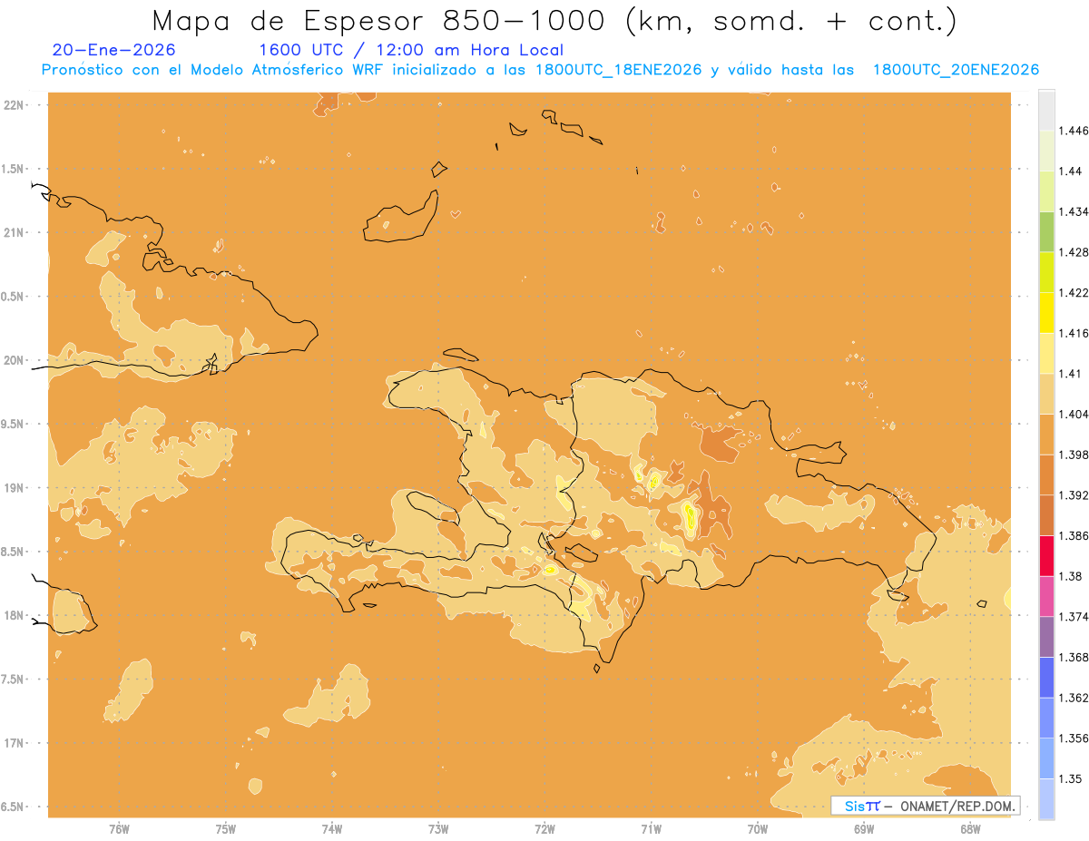
Task: Click the '68W' longitude label
Action: [x=970, y=829]
